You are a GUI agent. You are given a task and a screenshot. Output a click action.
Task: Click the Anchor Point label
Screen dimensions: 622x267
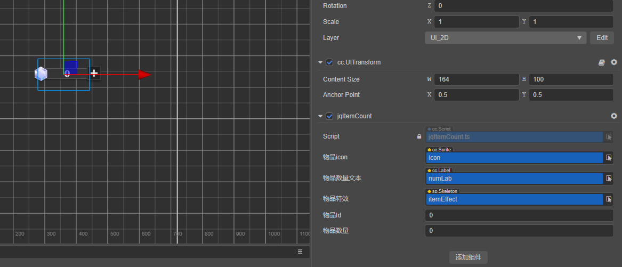[341, 95]
